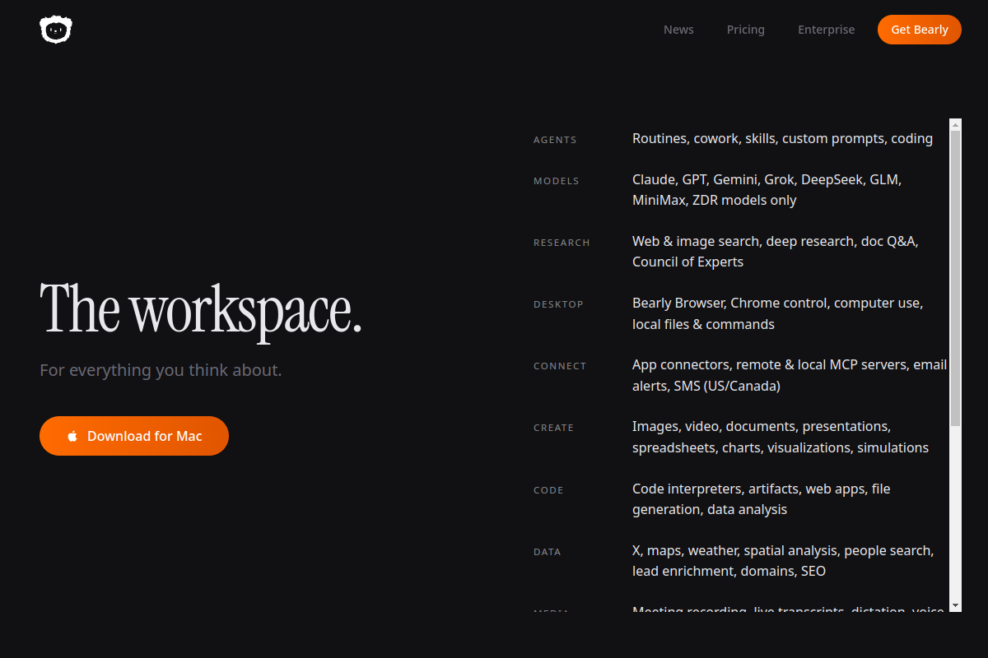Click the feature list scrollbar thumb
This screenshot has width=988, height=658.
955,278
